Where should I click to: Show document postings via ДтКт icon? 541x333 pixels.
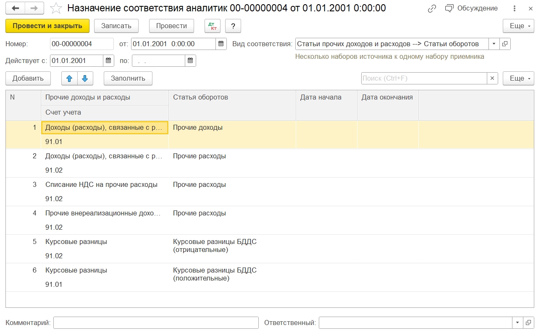coord(213,26)
